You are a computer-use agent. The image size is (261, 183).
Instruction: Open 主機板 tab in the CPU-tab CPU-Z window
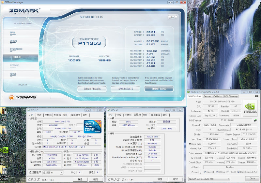click(x=48, y=115)
